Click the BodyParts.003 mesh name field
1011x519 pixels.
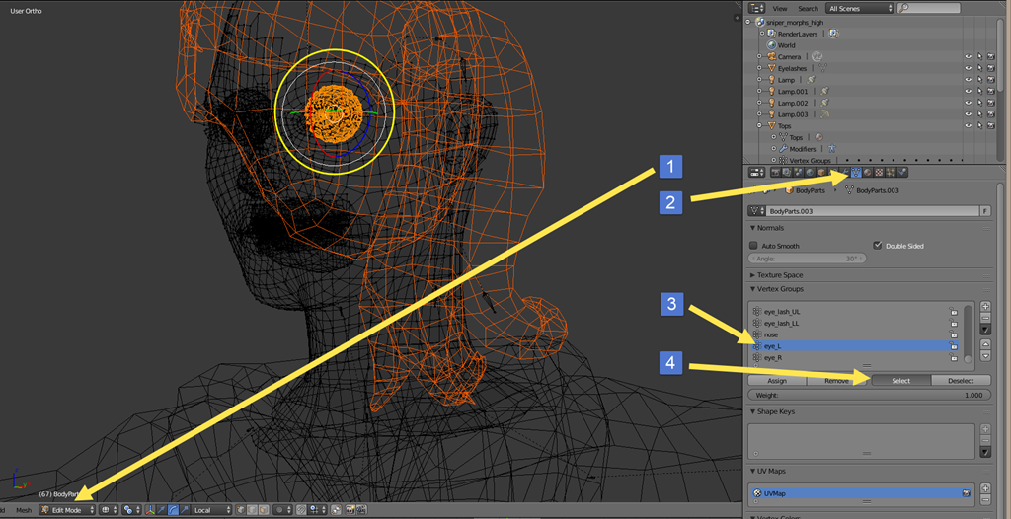click(x=872, y=211)
